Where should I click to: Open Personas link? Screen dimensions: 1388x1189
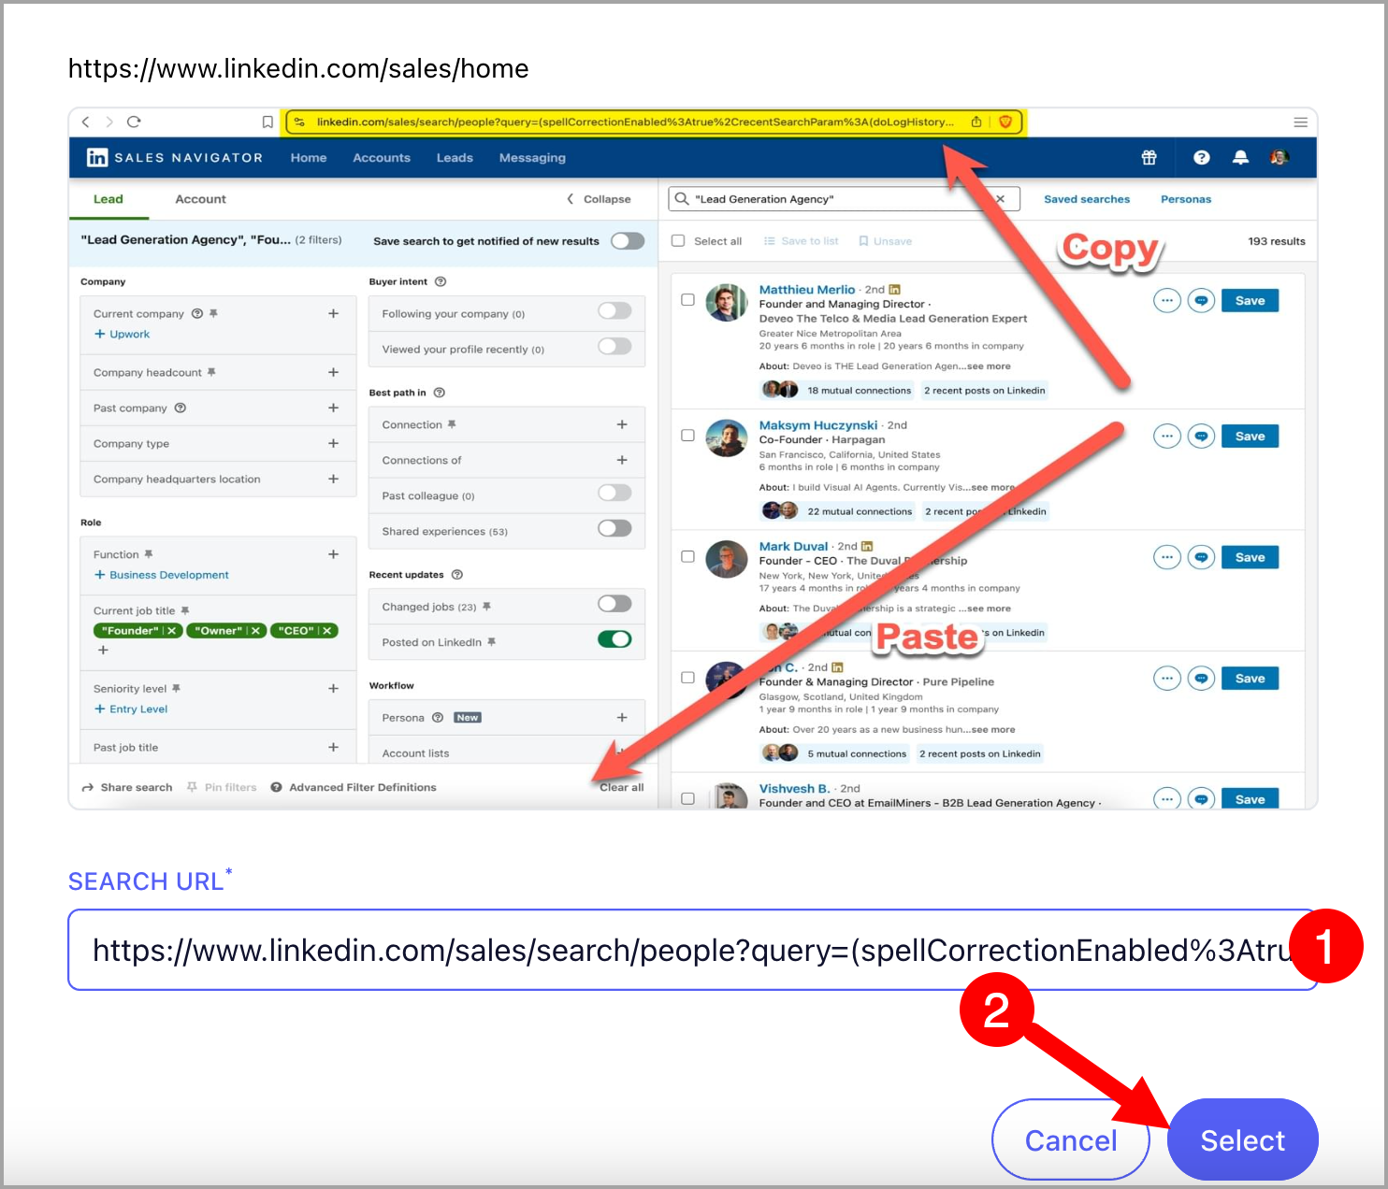pos(1186,199)
